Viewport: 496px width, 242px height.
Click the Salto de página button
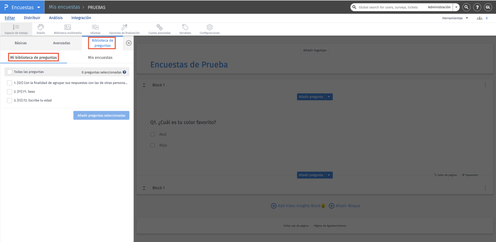tap(445, 175)
